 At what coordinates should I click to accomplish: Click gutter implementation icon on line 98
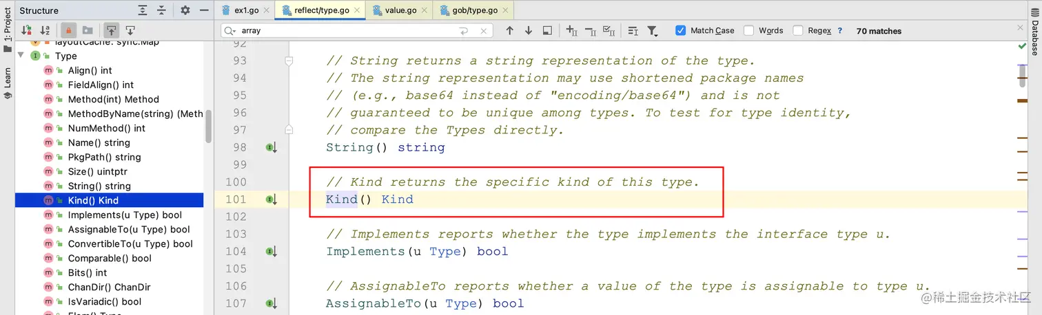pyautogui.click(x=272, y=147)
